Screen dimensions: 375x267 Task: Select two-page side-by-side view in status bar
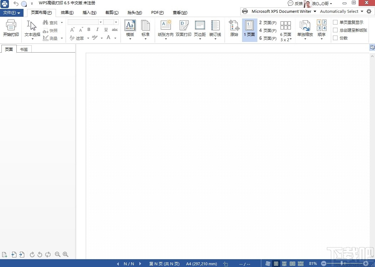[x=292, y=264]
